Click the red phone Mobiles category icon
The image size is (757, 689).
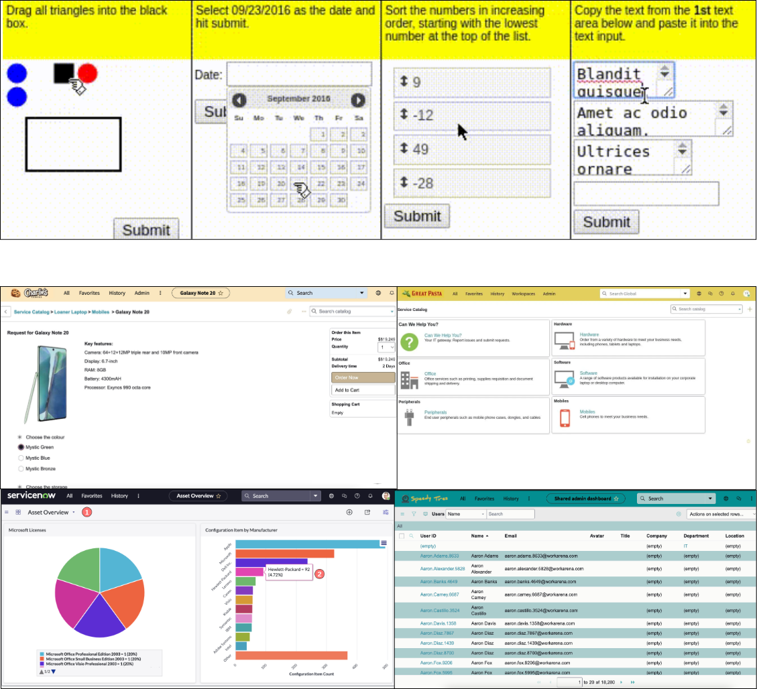point(565,418)
